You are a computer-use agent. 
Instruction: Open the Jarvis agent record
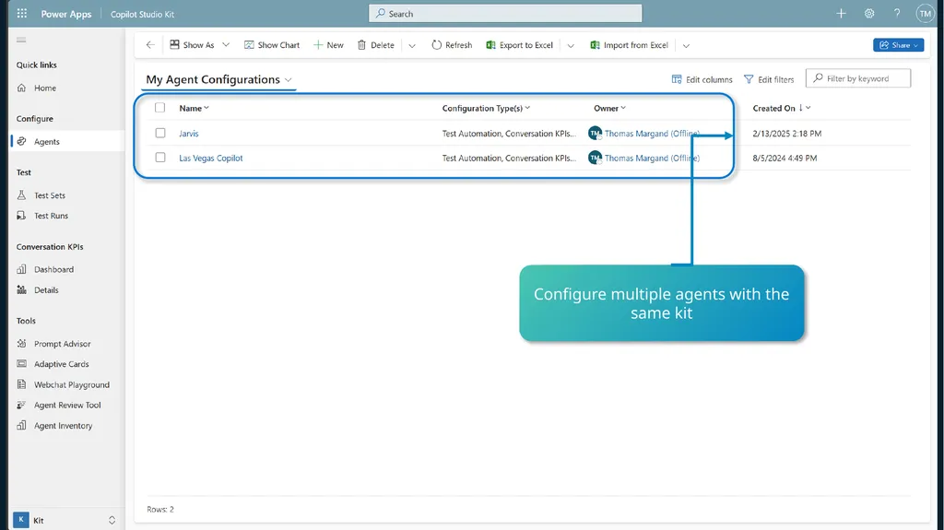coord(188,133)
